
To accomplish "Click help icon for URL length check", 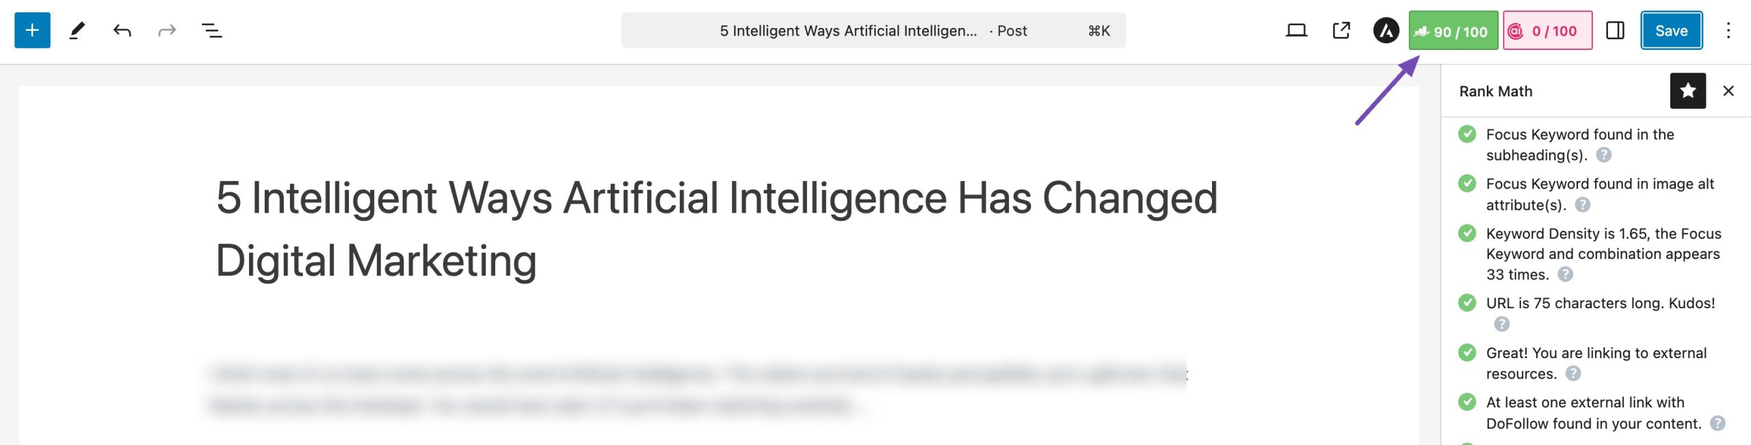I will coord(1501,324).
